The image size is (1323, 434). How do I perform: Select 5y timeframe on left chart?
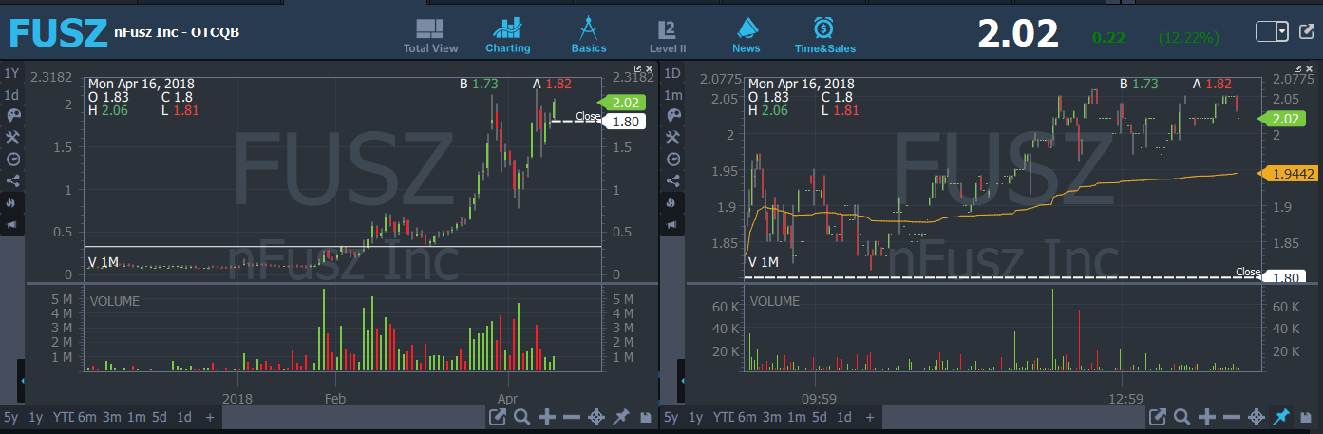pyautogui.click(x=10, y=417)
